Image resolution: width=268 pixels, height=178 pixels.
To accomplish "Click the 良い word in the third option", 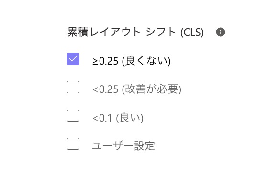I will pos(130,118).
